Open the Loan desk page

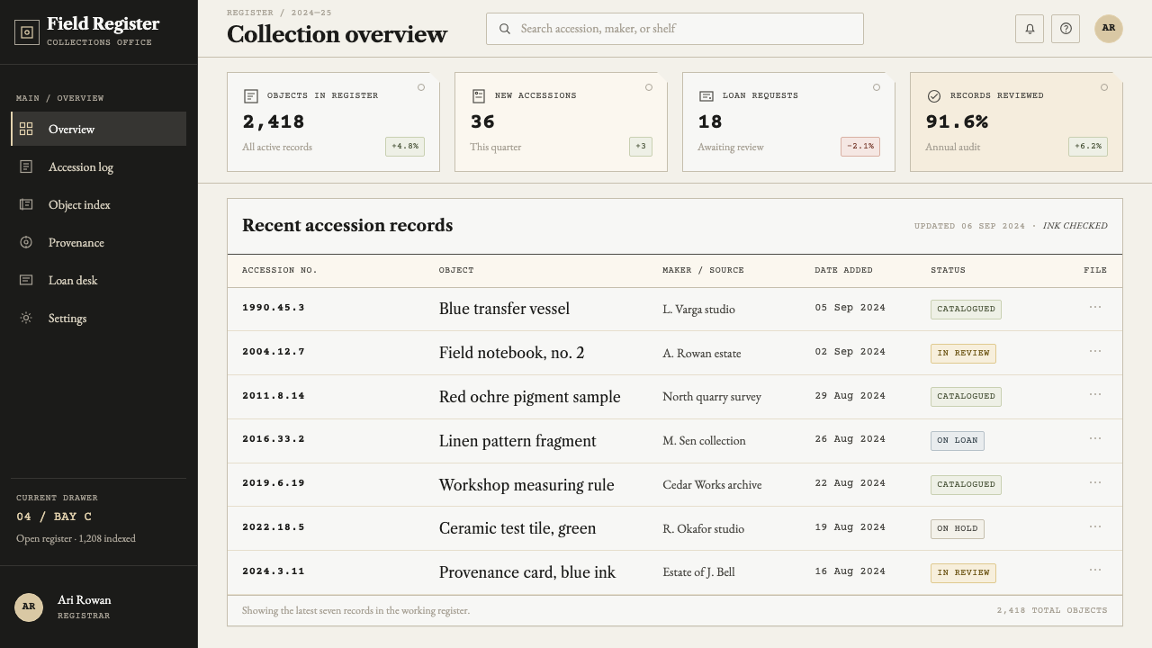(x=99, y=280)
